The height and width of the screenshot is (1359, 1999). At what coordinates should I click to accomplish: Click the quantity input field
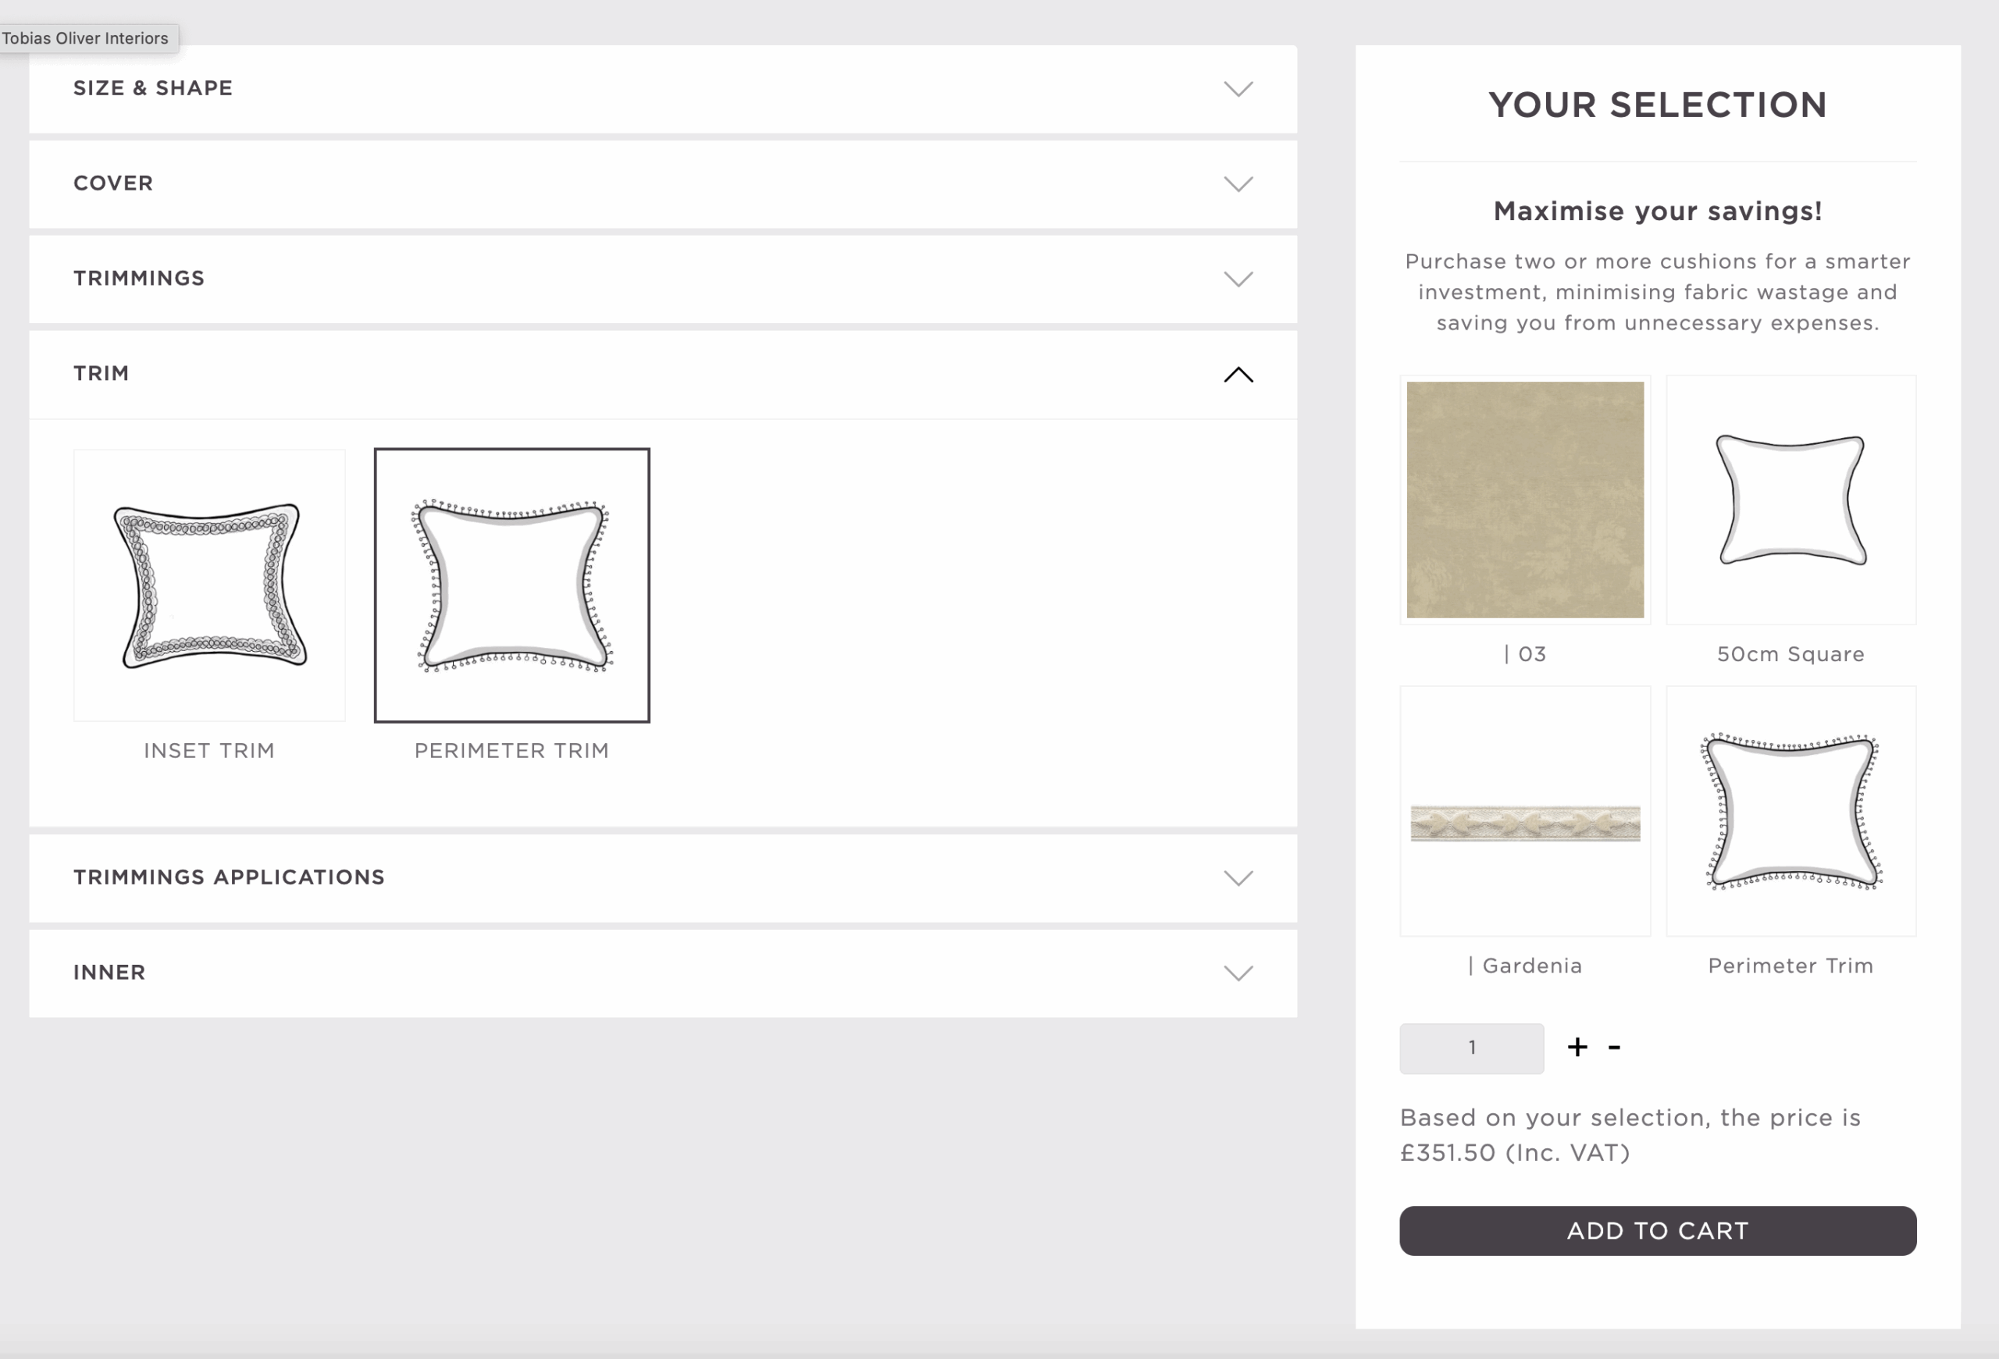tap(1471, 1048)
